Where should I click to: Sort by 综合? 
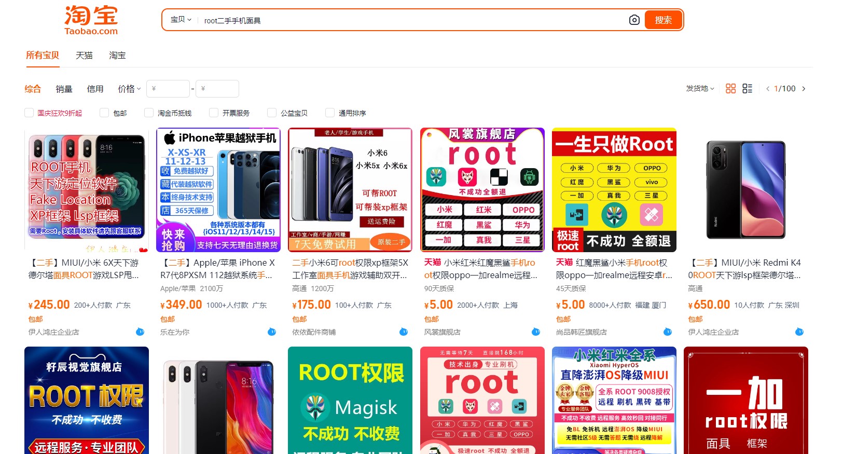pyautogui.click(x=33, y=89)
